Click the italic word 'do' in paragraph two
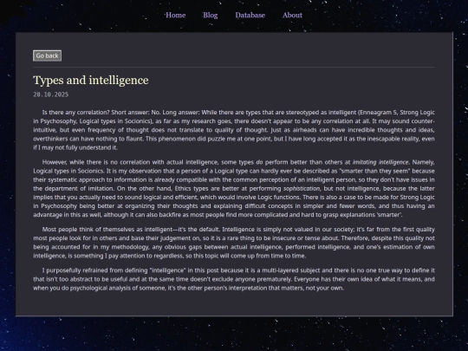 (x=259, y=162)
